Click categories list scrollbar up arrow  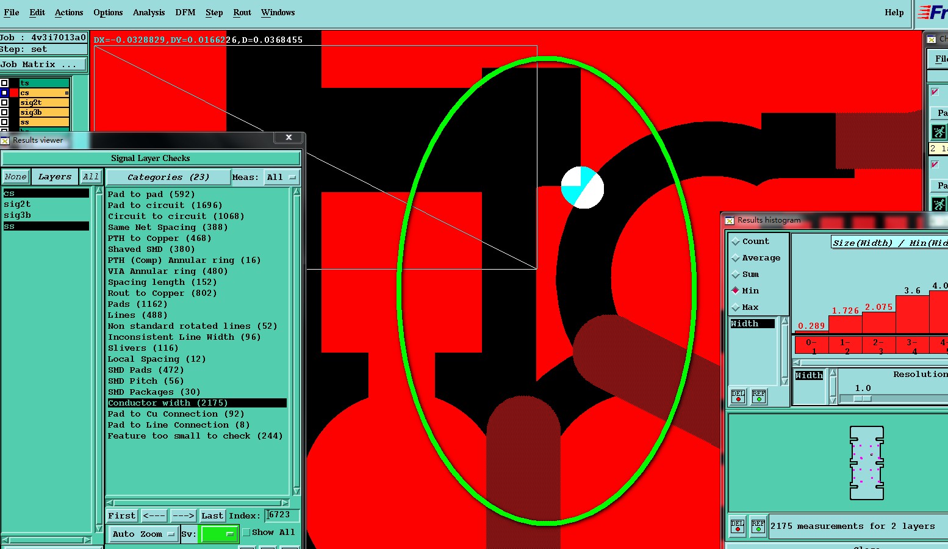tap(296, 192)
